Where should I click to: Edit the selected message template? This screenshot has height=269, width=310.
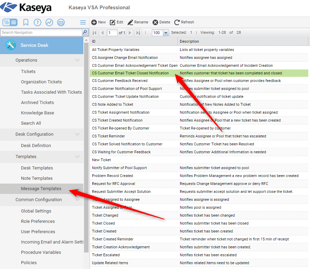tap(116, 22)
